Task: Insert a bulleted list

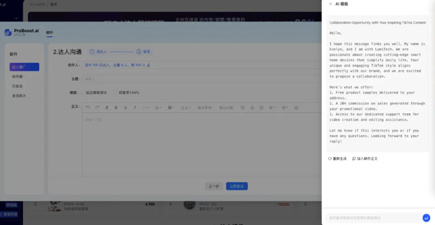Action: (243, 107)
